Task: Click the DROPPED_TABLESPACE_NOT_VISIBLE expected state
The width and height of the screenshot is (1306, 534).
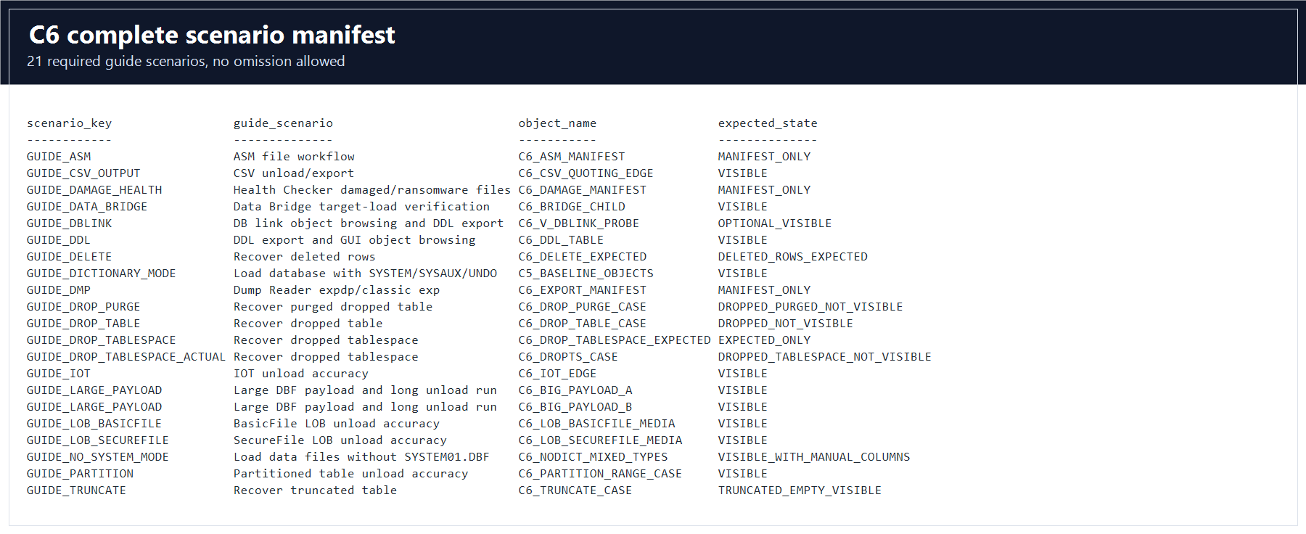Action: coord(825,357)
